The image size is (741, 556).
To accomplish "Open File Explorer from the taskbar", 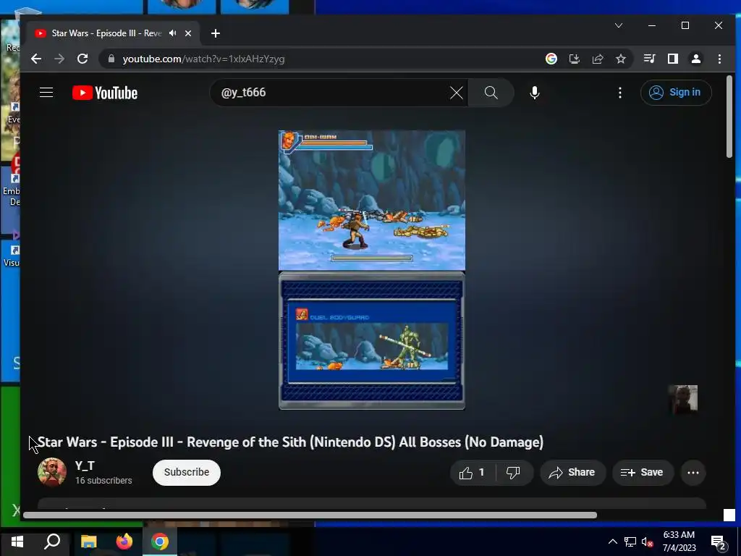I will click(88, 542).
